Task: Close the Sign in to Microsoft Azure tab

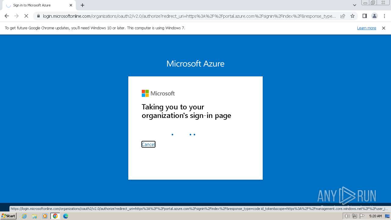Action: (71, 5)
